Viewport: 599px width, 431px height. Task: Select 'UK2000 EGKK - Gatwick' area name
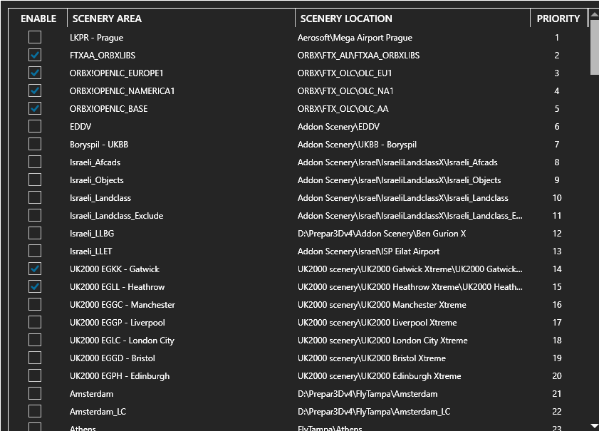(114, 269)
